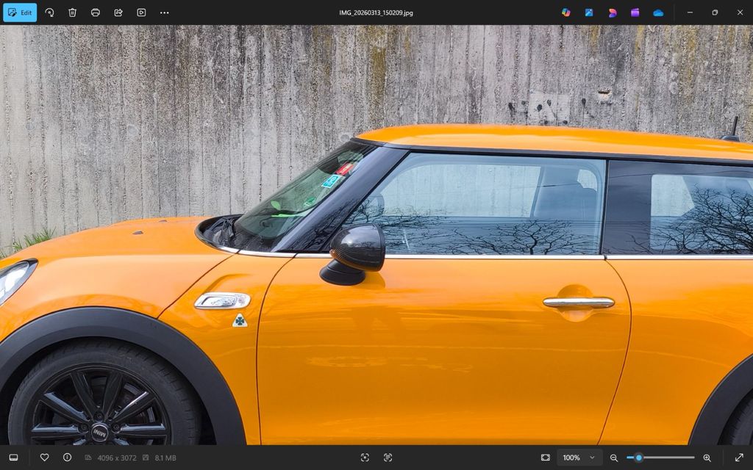The image size is (753, 470).
Task: Rotate the photo using the rotate icon
Action: (49, 12)
